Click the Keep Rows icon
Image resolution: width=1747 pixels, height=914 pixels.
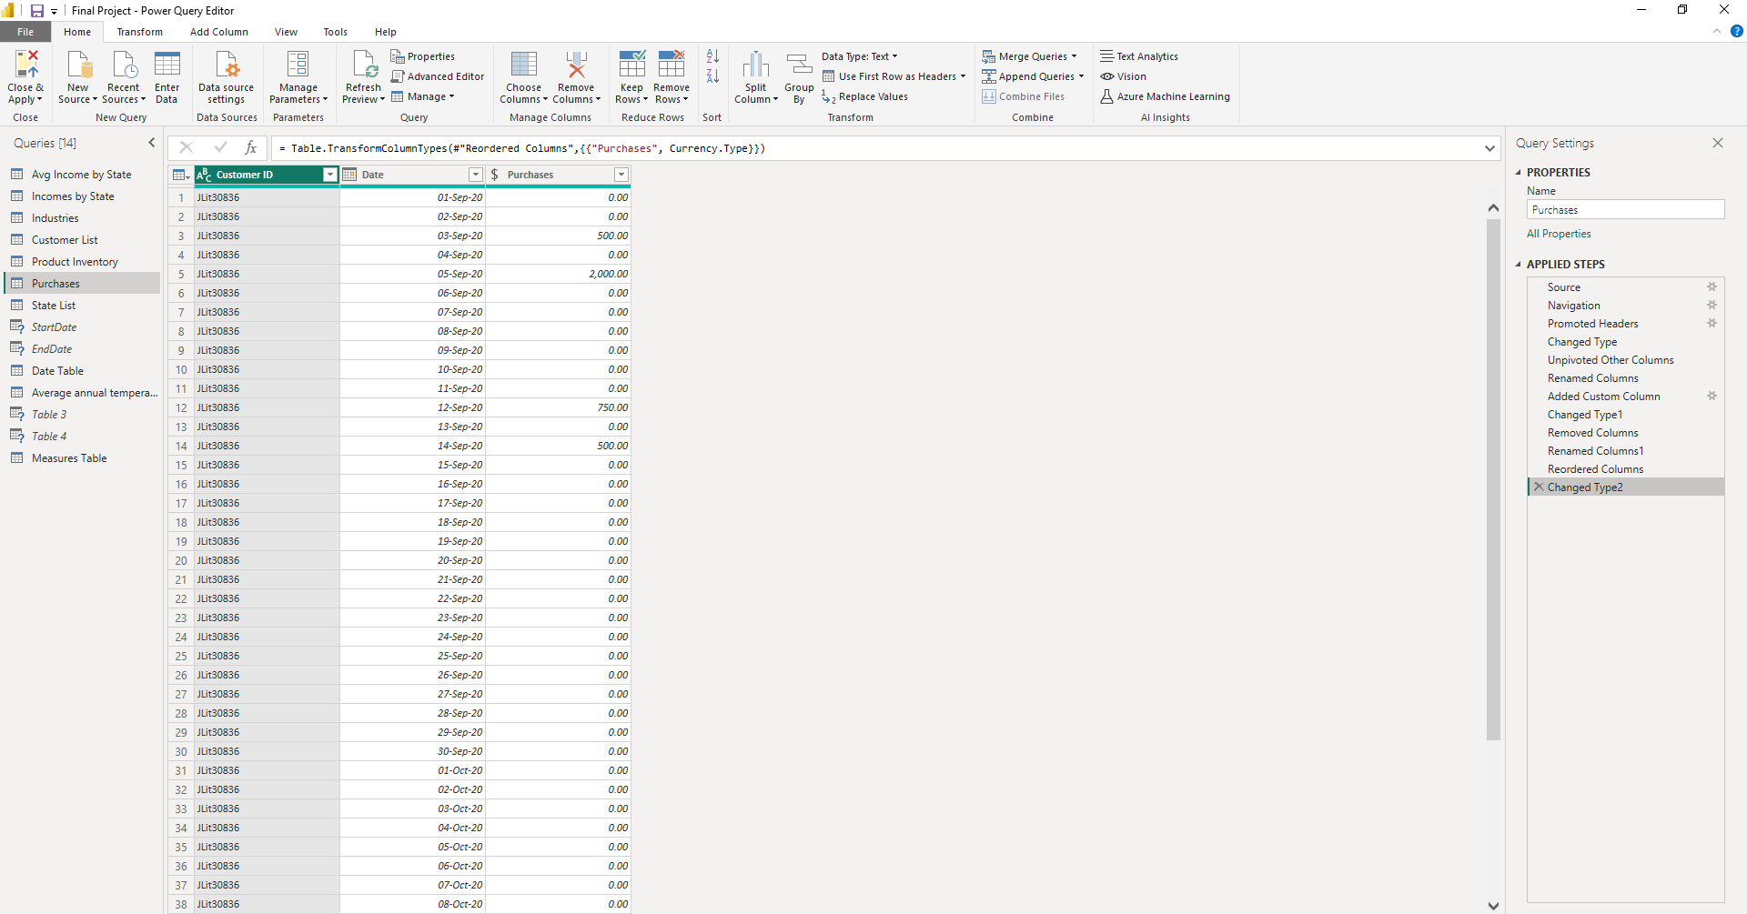click(632, 65)
